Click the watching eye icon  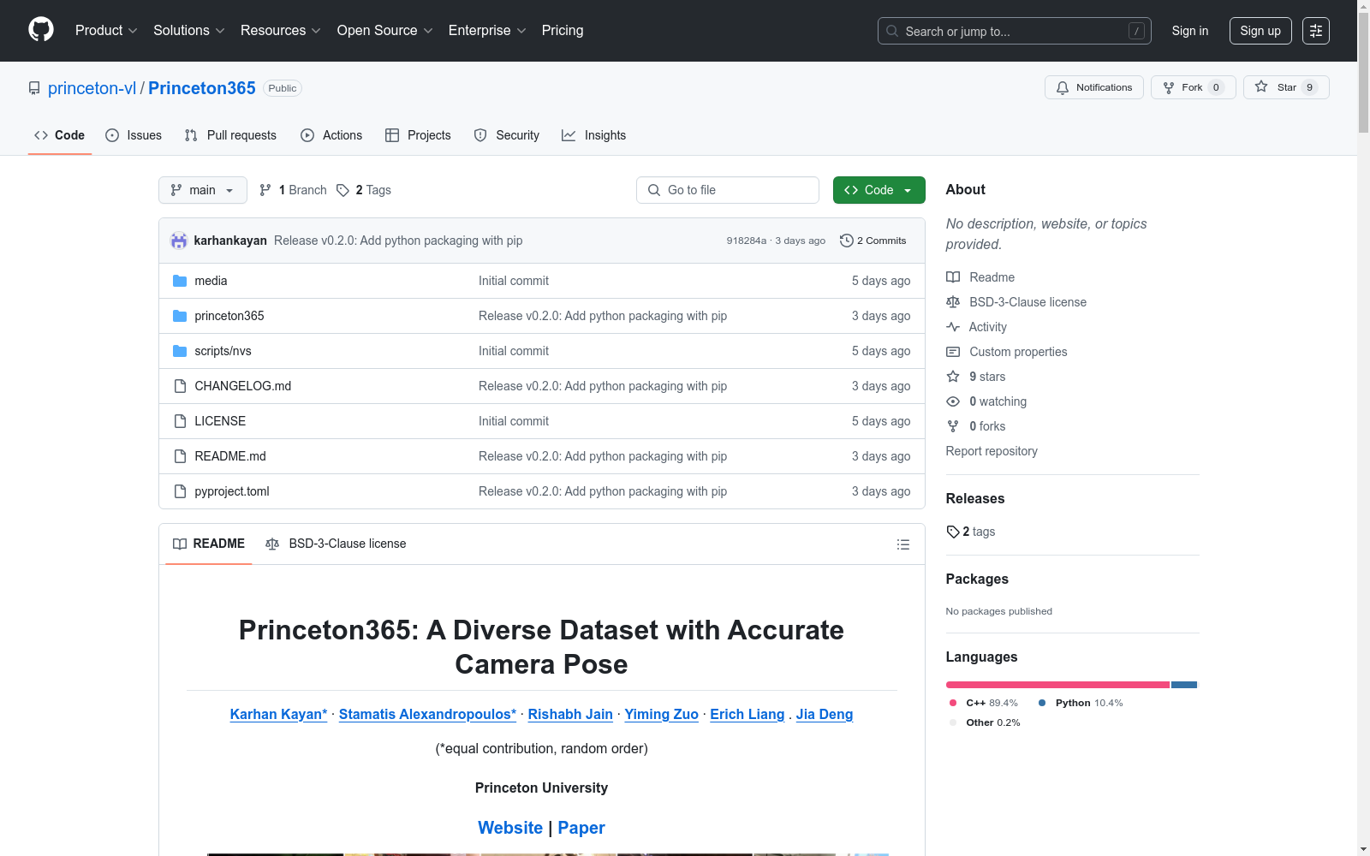coord(953,401)
